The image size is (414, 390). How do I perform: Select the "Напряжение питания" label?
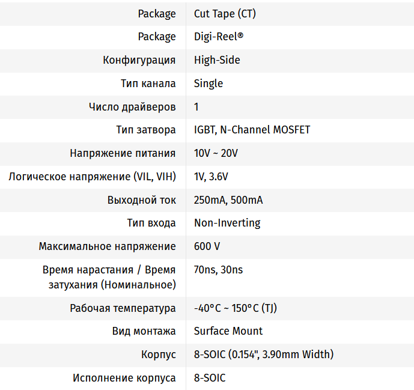pos(123,153)
